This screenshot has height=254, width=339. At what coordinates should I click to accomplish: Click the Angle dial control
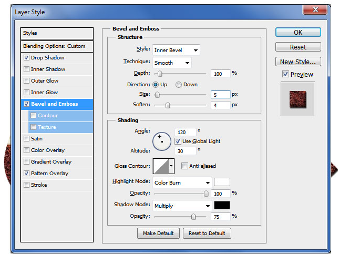pos(162,140)
